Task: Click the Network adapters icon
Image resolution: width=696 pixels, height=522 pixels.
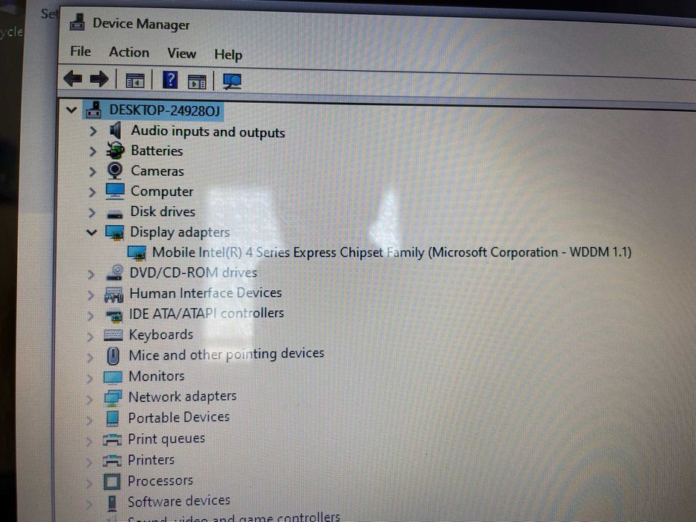Action: [113, 397]
